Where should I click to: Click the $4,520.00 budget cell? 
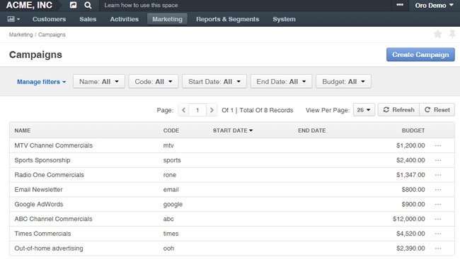click(410, 234)
